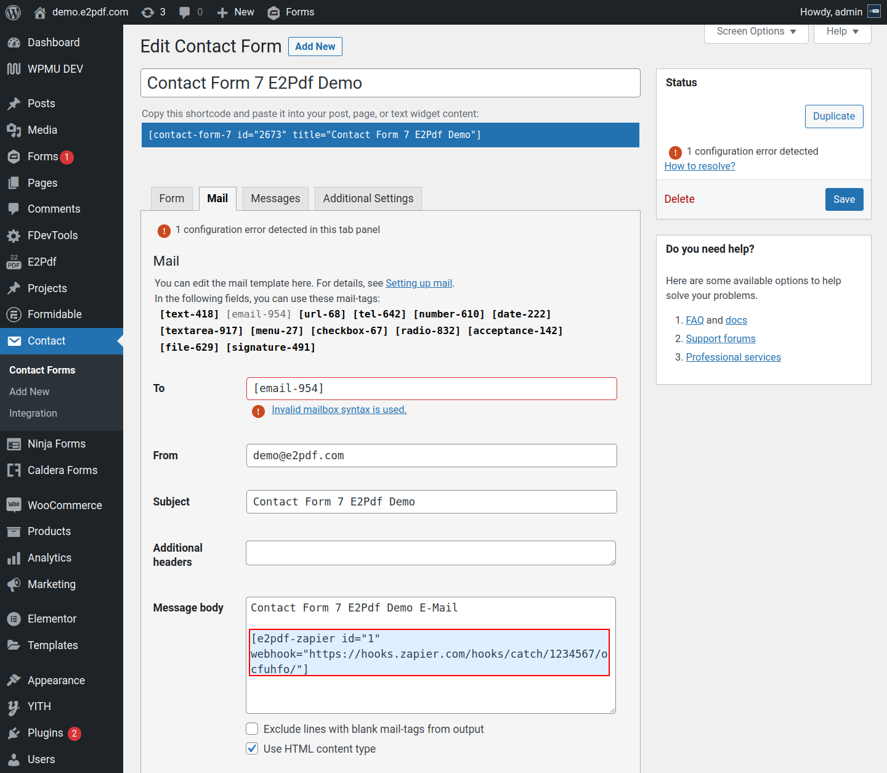Expand the Help dropdown panel
887x773 pixels.
[842, 31]
